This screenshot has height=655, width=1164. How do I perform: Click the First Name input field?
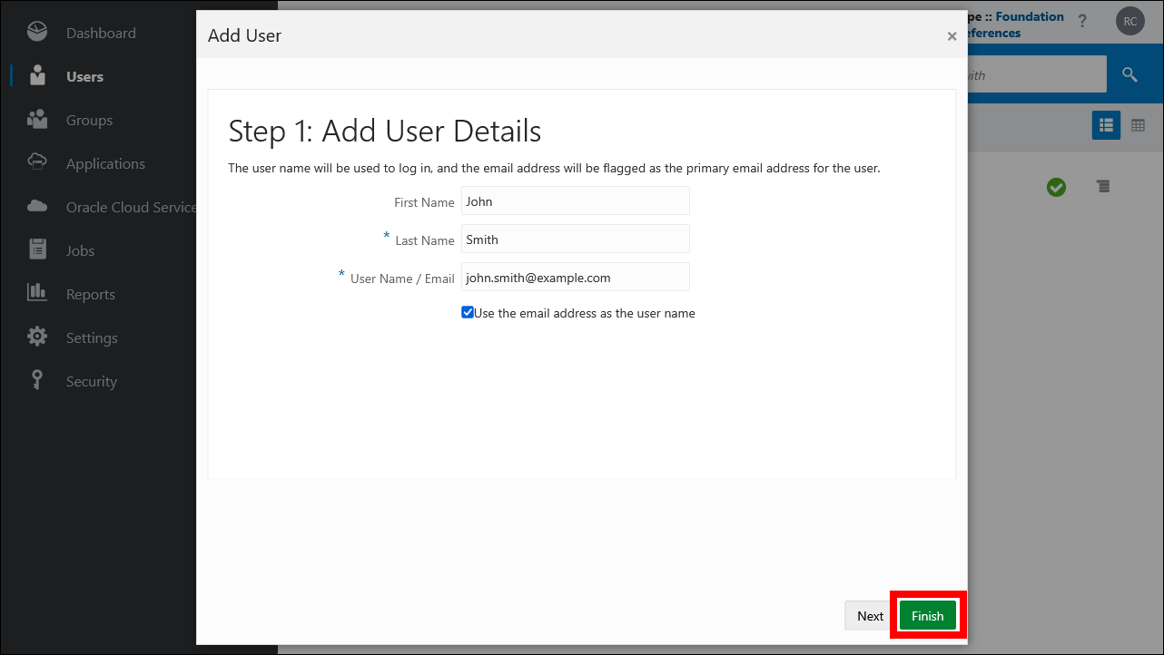point(575,200)
